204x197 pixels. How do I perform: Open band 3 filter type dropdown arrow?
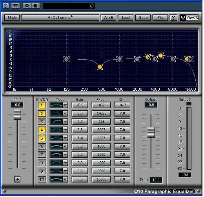click(x=65, y=122)
